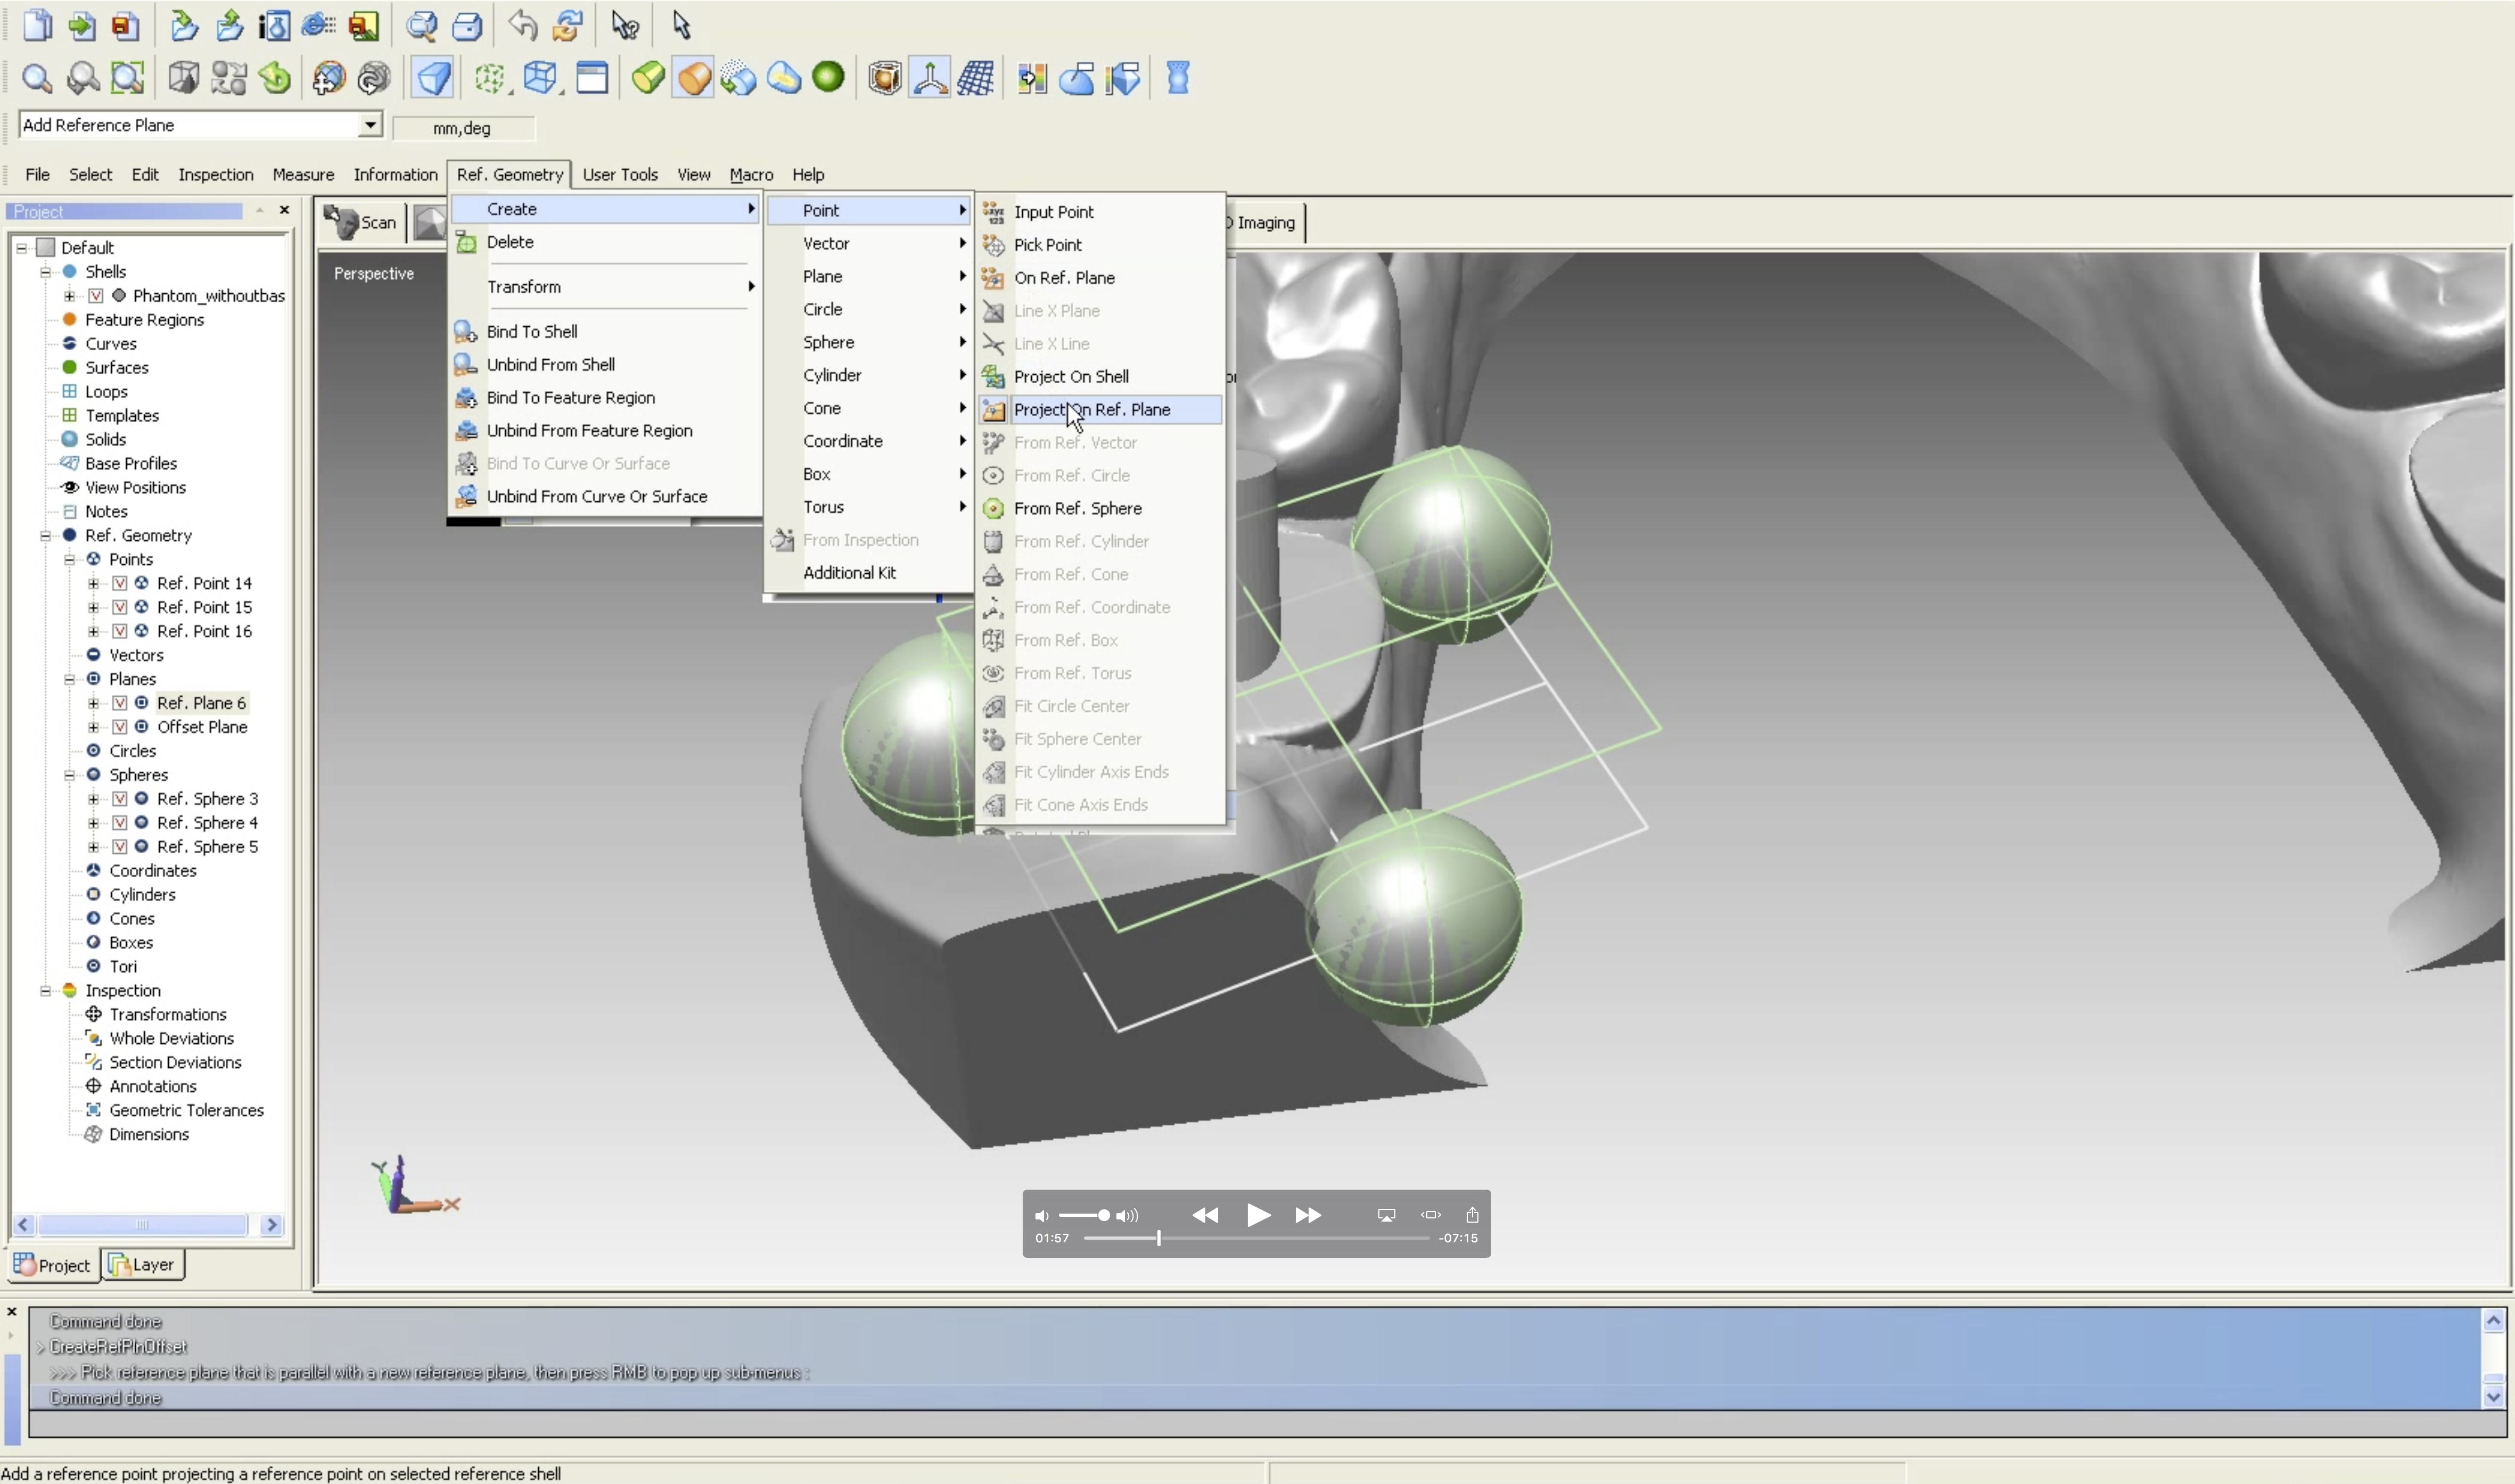Viewport: 2515px width, 1484px height.
Task: Click the project panel horizontal scrollbar
Action: (142, 1225)
